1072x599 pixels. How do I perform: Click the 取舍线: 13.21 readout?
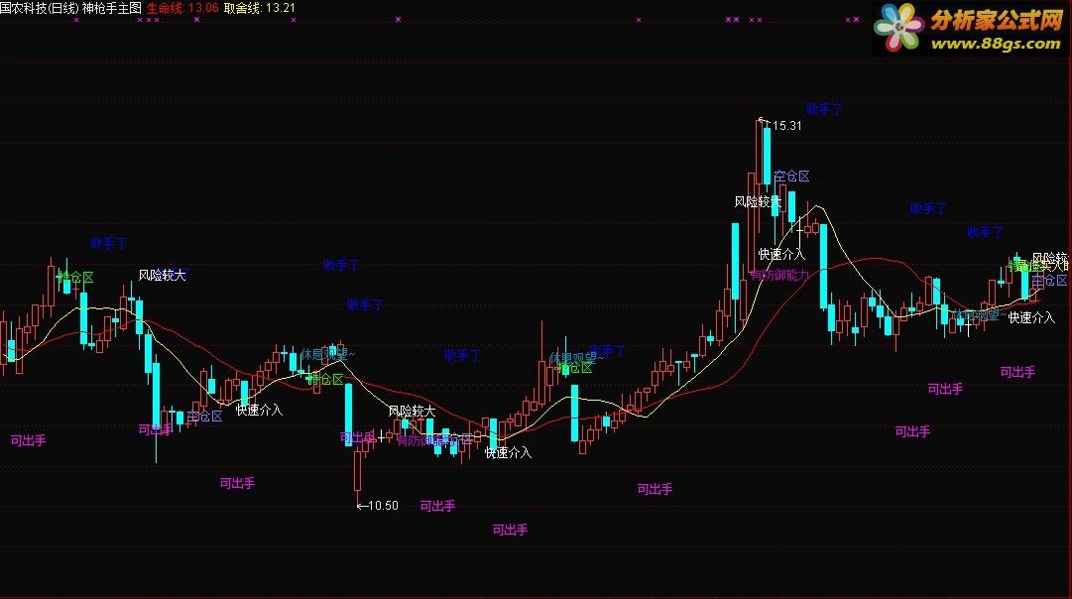point(260,8)
